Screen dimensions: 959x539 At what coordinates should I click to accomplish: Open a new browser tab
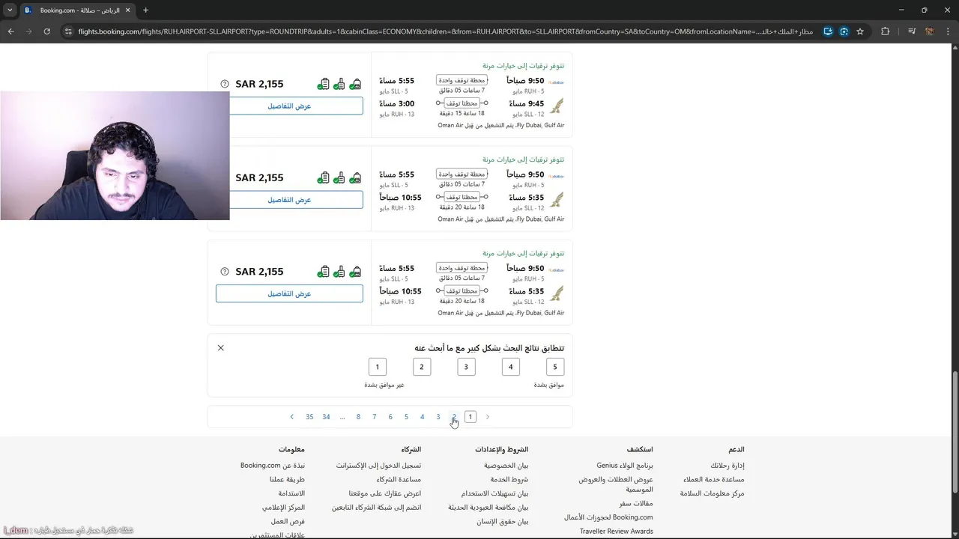pyautogui.click(x=145, y=10)
